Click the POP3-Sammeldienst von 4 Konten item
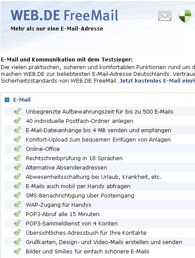Viewport: 195px width, 258px height. (72, 223)
